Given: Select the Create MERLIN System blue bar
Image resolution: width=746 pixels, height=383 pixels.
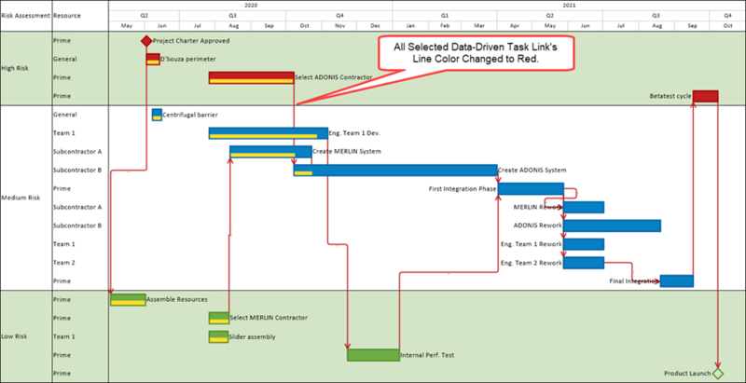Looking at the screenshot, I should point(270,152).
